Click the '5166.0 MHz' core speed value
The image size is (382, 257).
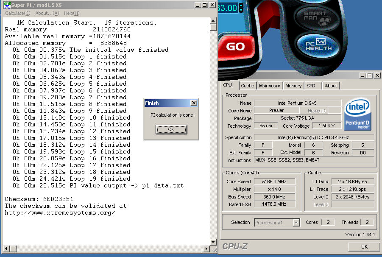(x=274, y=182)
